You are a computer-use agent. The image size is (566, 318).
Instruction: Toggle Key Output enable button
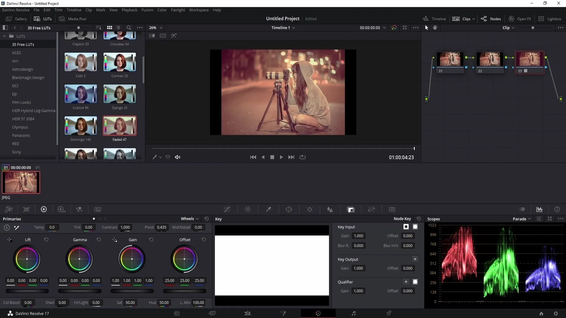[x=415, y=259]
